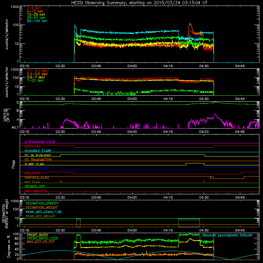Select the DECIMATION_ENERGY legend label
The height and width of the screenshot is (263, 263).
click(42, 203)
